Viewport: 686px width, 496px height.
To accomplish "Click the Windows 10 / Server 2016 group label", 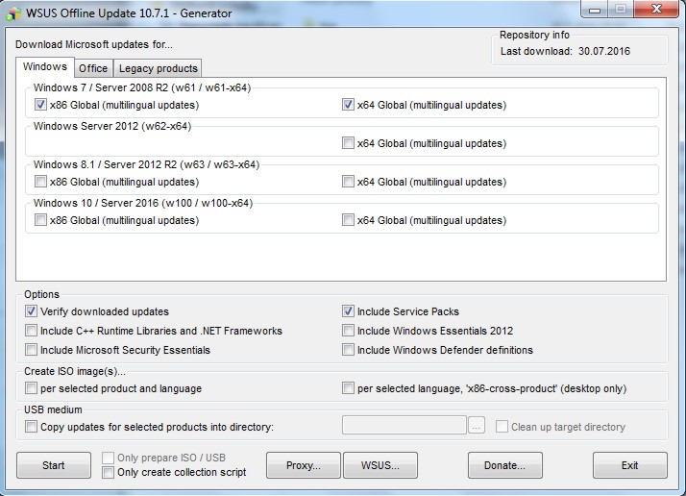I will coord(143,203).
